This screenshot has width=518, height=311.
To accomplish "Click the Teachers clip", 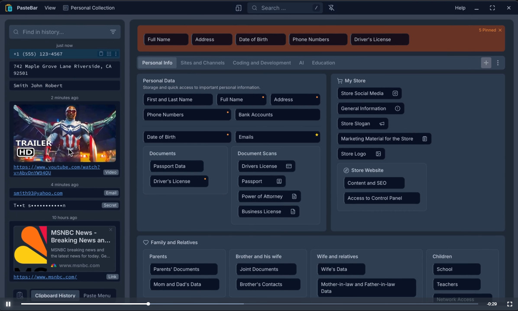I will coord(457,285).
